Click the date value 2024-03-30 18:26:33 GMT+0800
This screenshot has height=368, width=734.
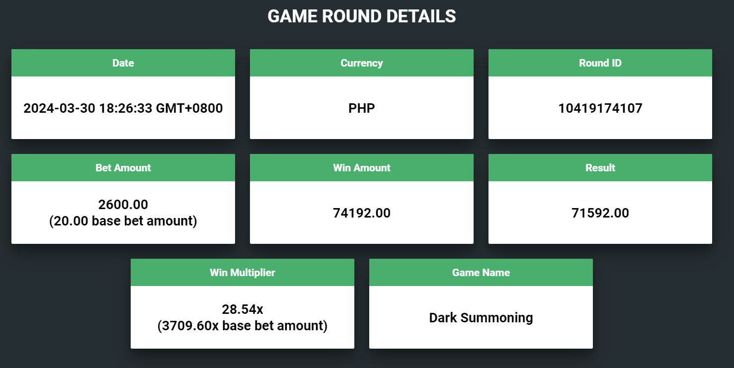123,108
